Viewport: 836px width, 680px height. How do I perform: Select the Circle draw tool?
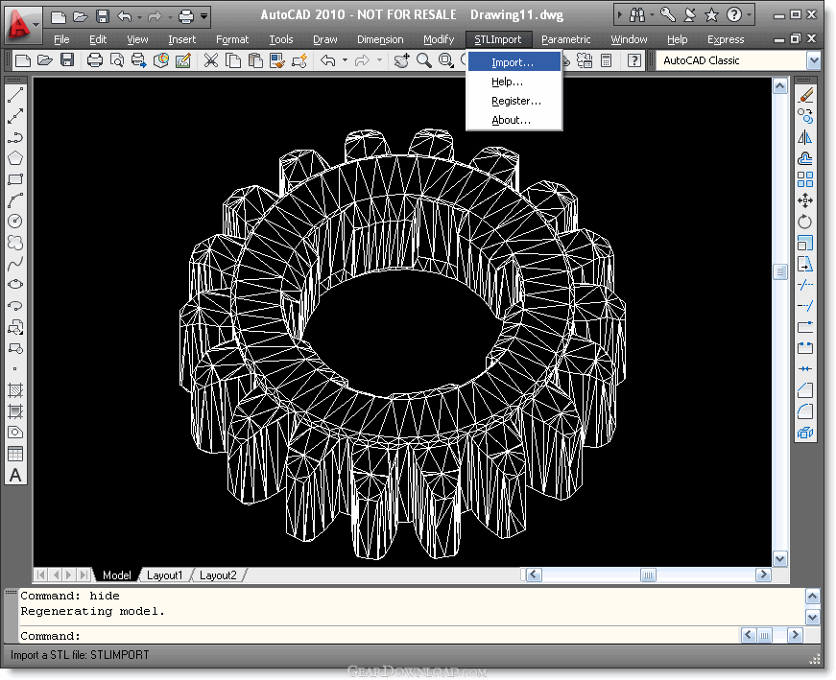pyautogui.click(x=15, y=222)
